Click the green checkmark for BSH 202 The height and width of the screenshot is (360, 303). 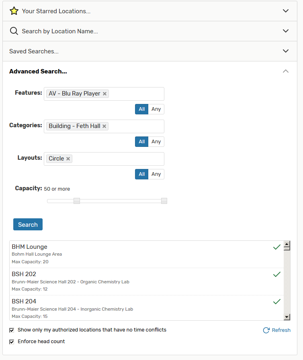click(276, 275)
